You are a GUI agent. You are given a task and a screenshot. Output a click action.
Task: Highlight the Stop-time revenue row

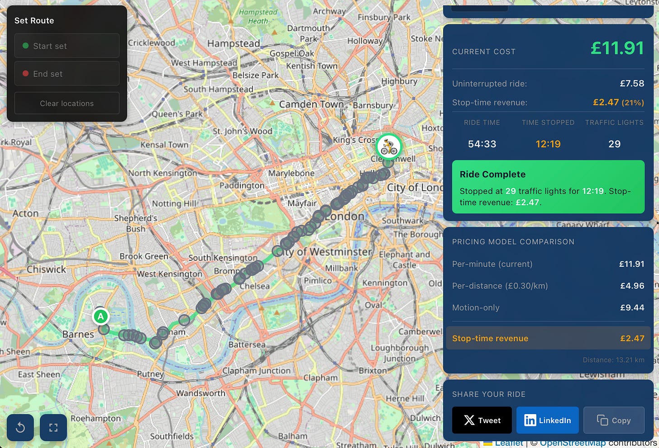coord(548,338)
